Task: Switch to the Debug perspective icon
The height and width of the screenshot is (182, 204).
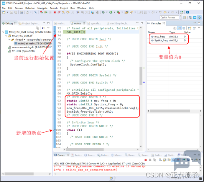Action: click(199, 18)
